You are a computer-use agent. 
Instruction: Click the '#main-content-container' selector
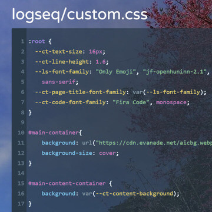point(67,183)
